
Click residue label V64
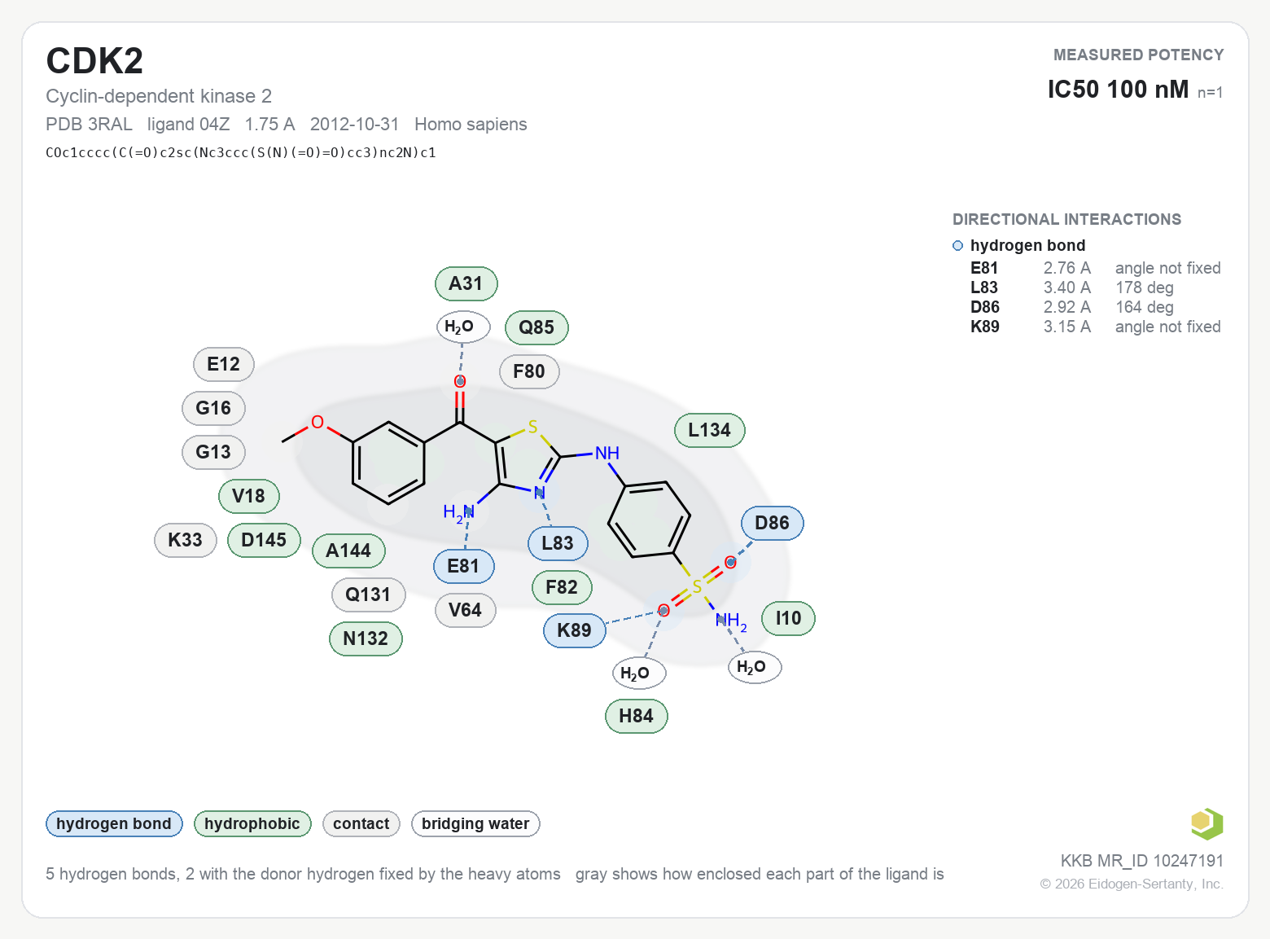click(465, 610)
